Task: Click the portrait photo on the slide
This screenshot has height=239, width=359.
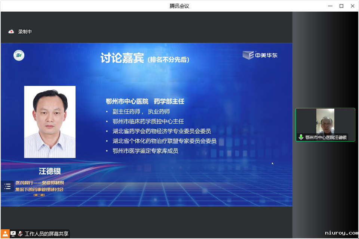Action: pos(50,122)
